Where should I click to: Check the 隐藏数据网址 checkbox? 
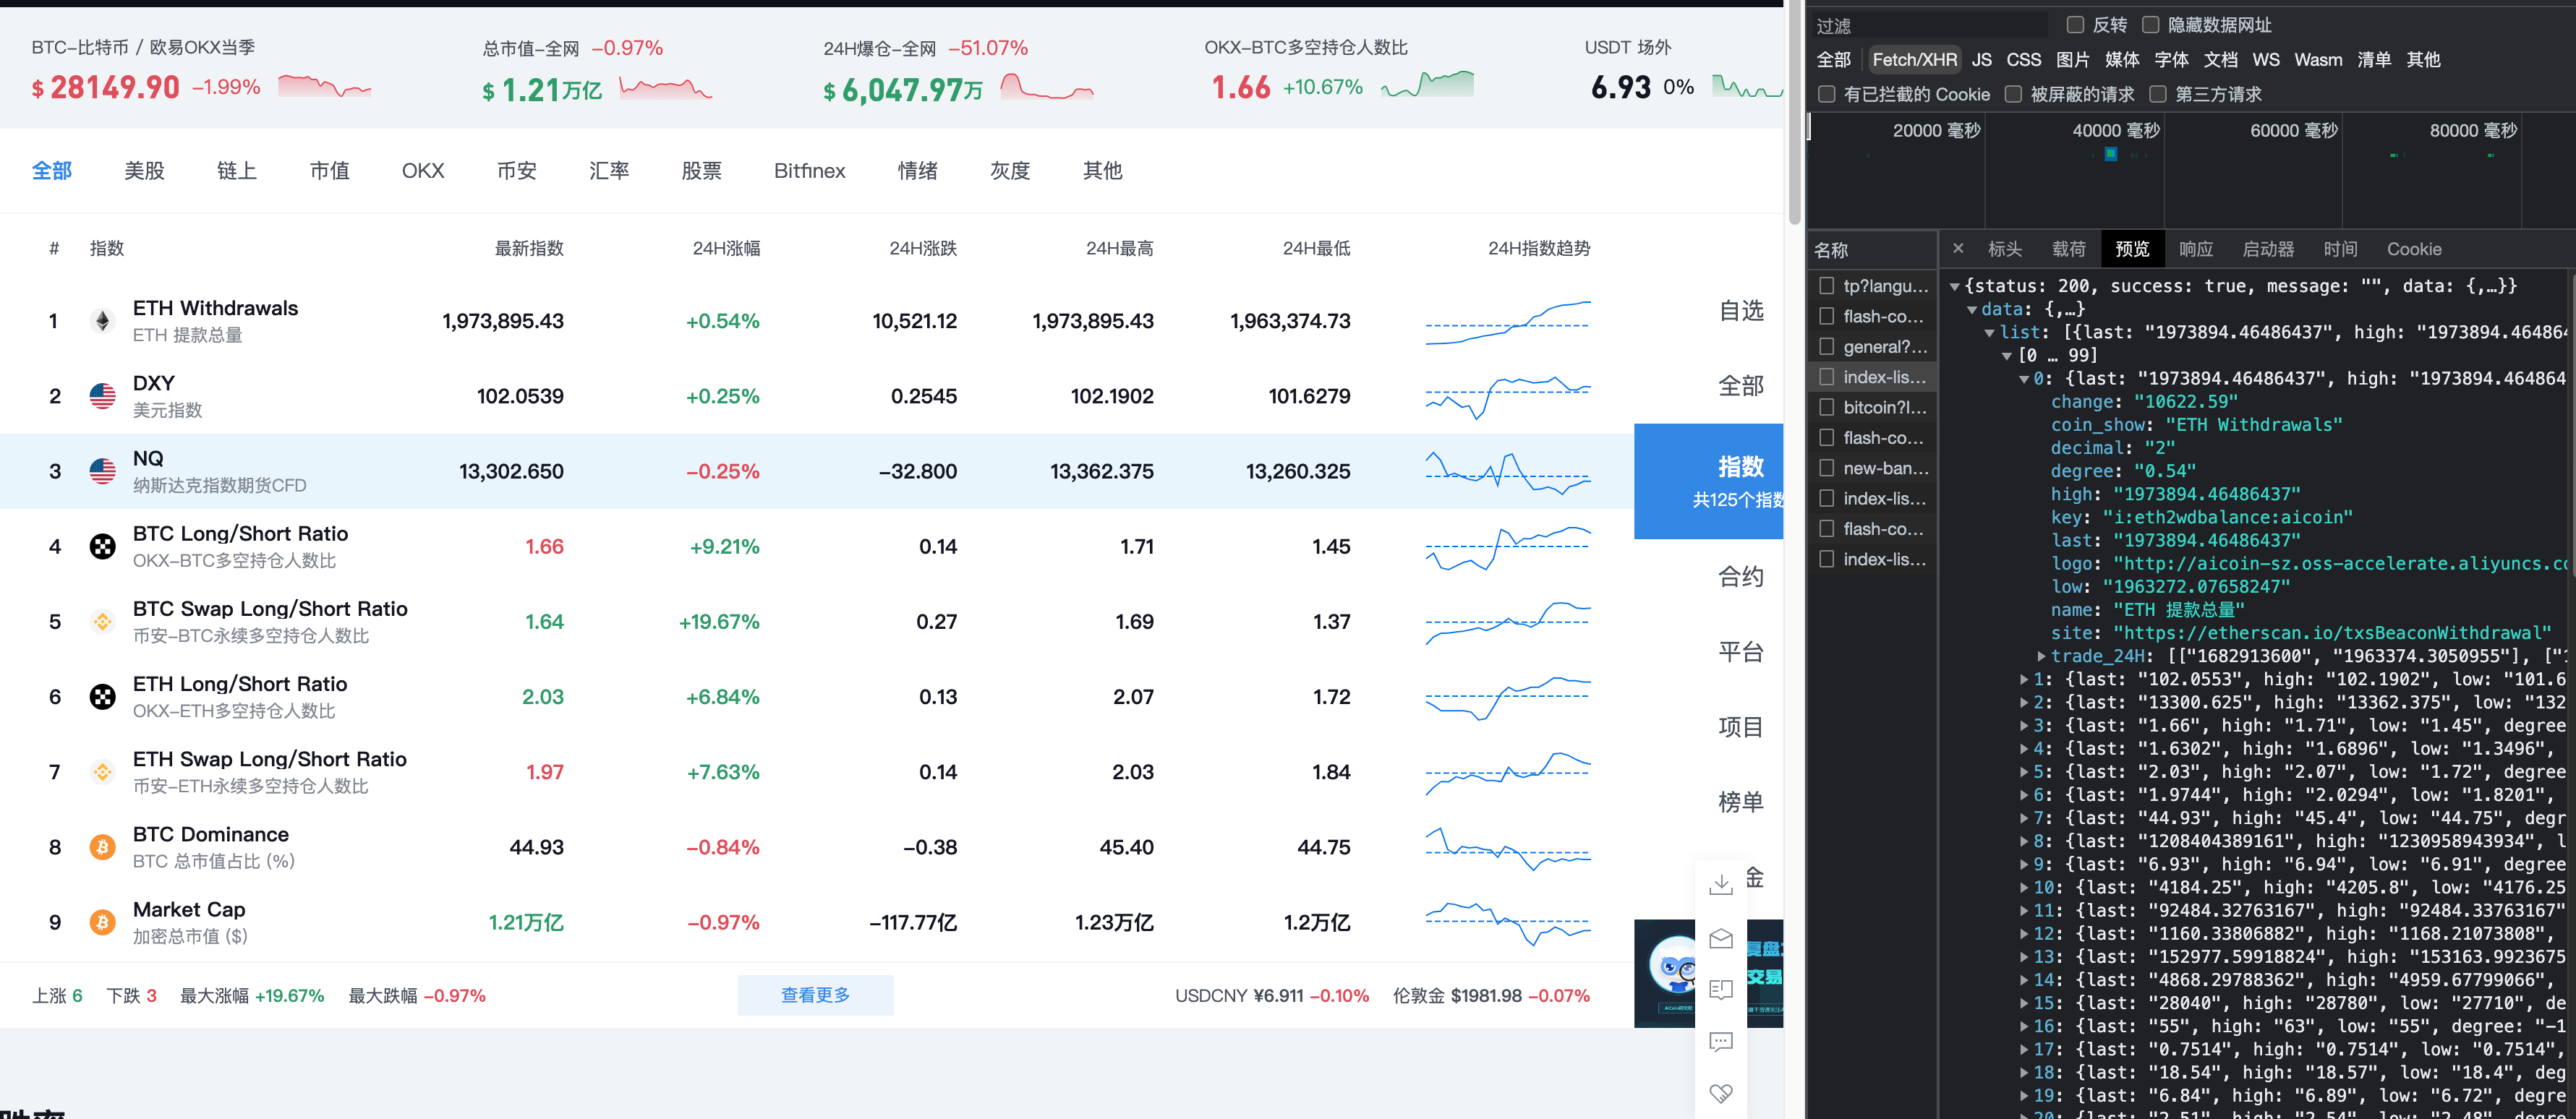tap(2150, 25)
